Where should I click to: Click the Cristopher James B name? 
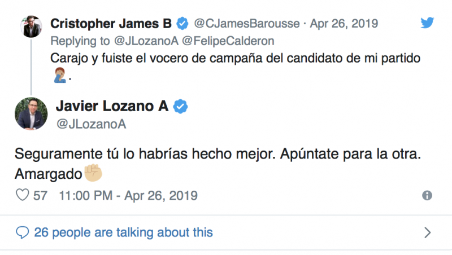(x=111, y=24)
